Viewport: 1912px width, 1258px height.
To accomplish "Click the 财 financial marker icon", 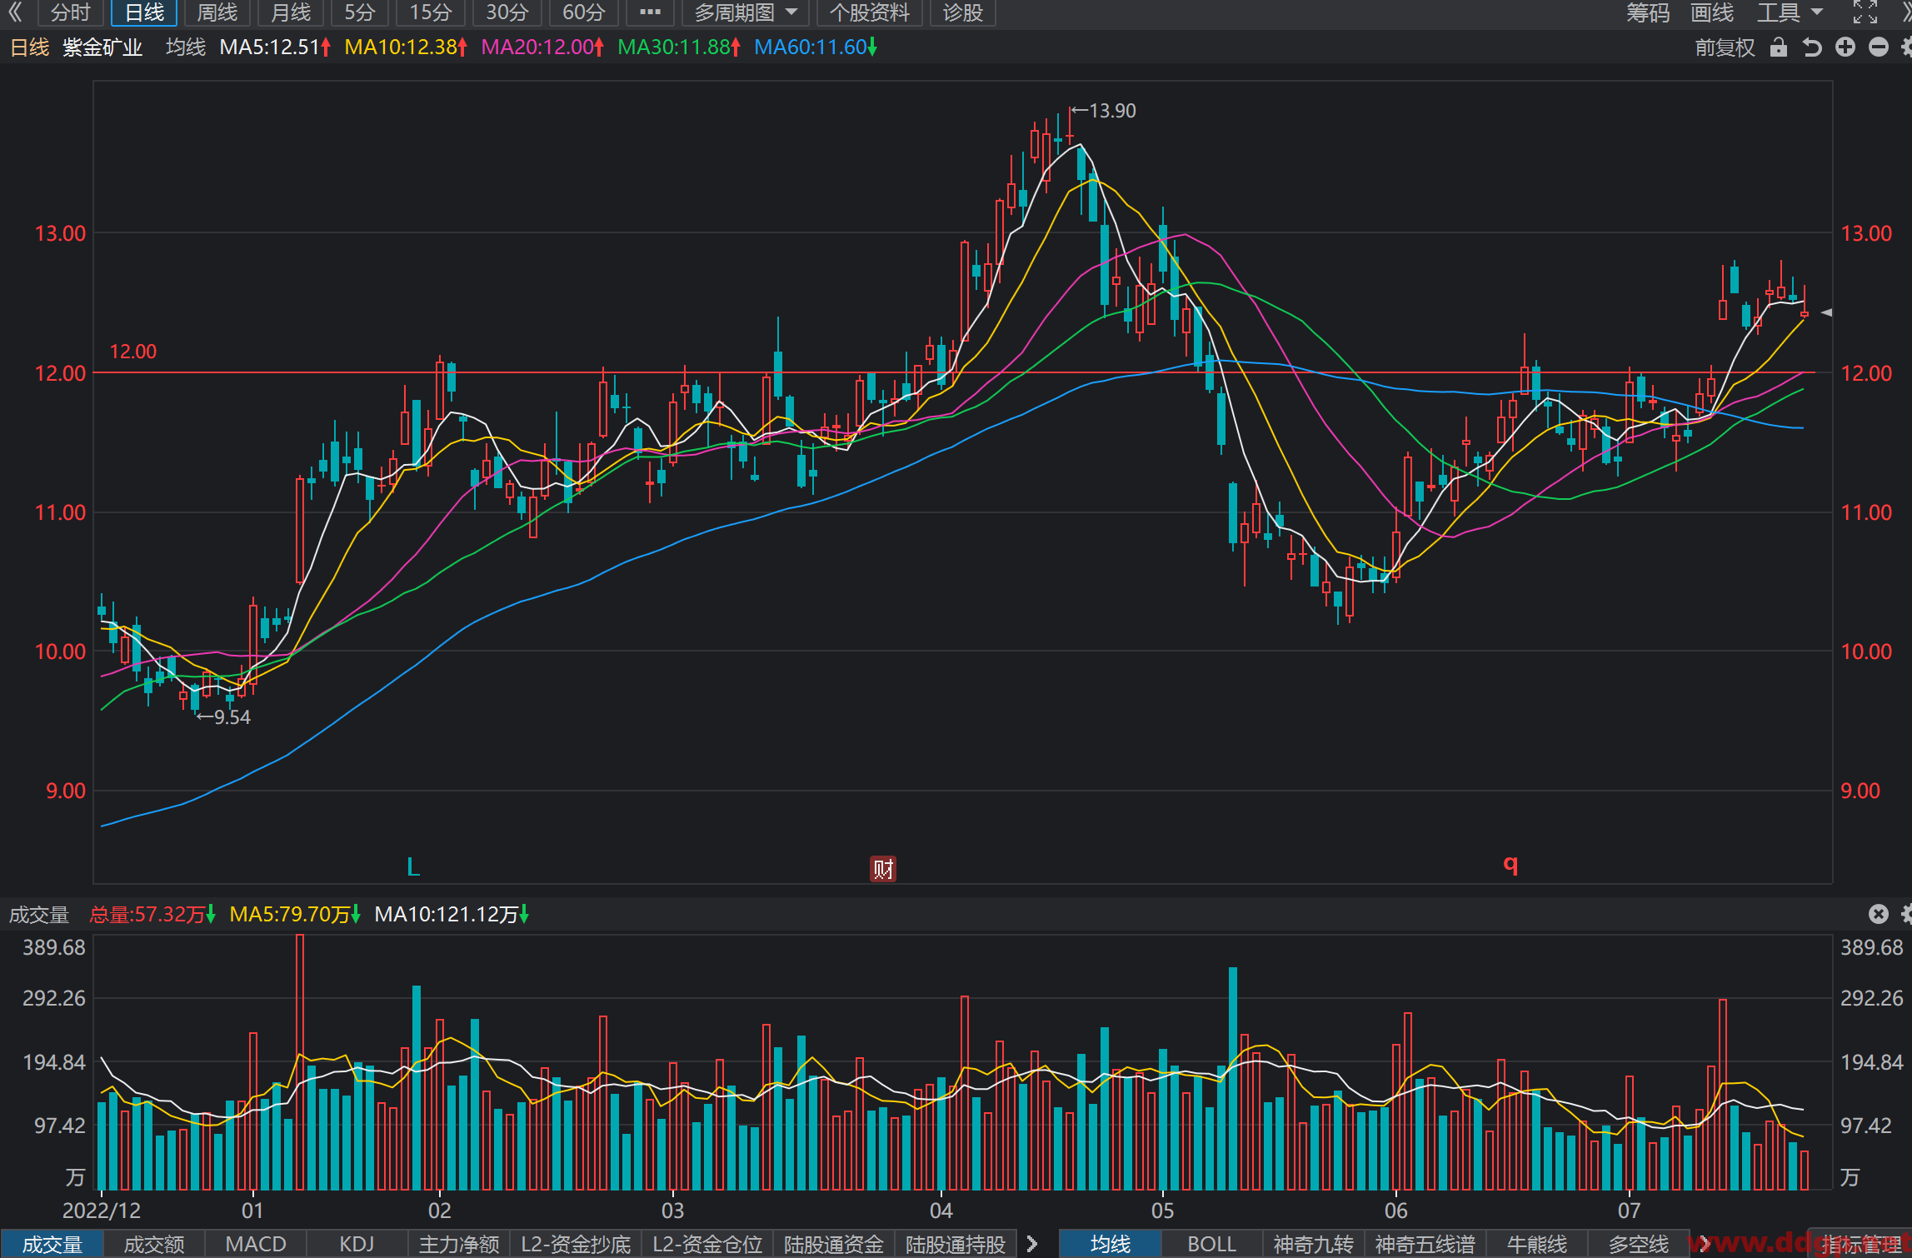I will click(x=883, y=869).
